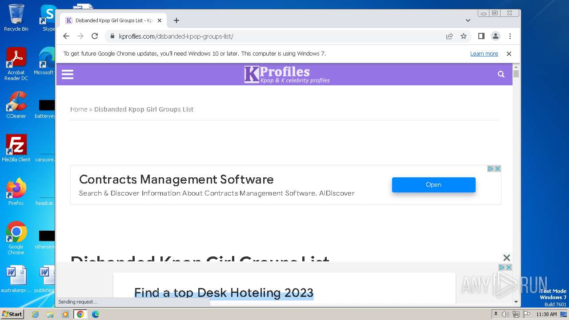569x320 pixels.
Task: Share this page from address bar
Action: [449, 36]
